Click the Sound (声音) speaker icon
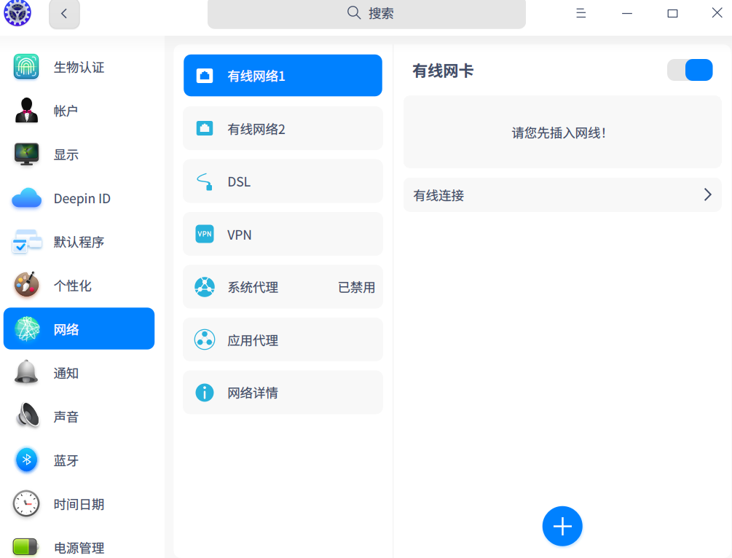The width and height of the screenshot is (732, 558). click(26, 416)
